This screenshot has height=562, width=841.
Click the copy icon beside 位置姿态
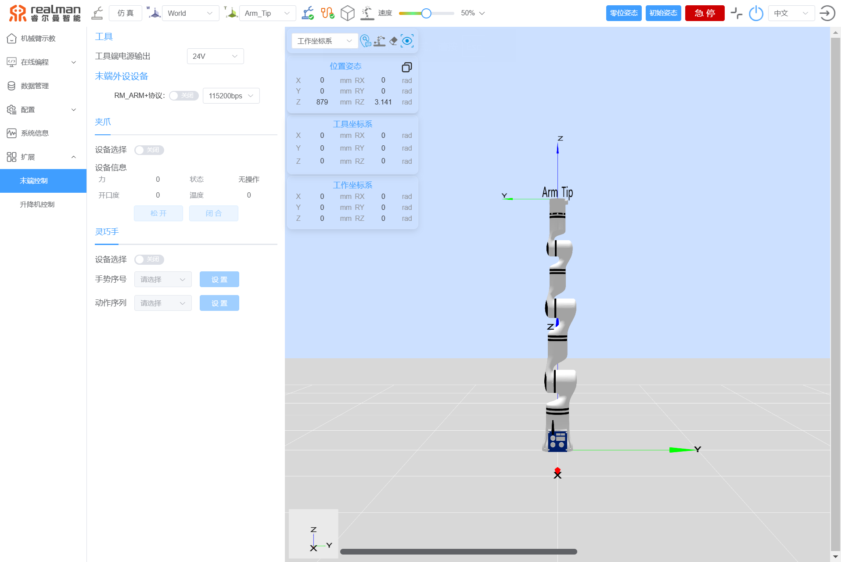coord(406,67)
